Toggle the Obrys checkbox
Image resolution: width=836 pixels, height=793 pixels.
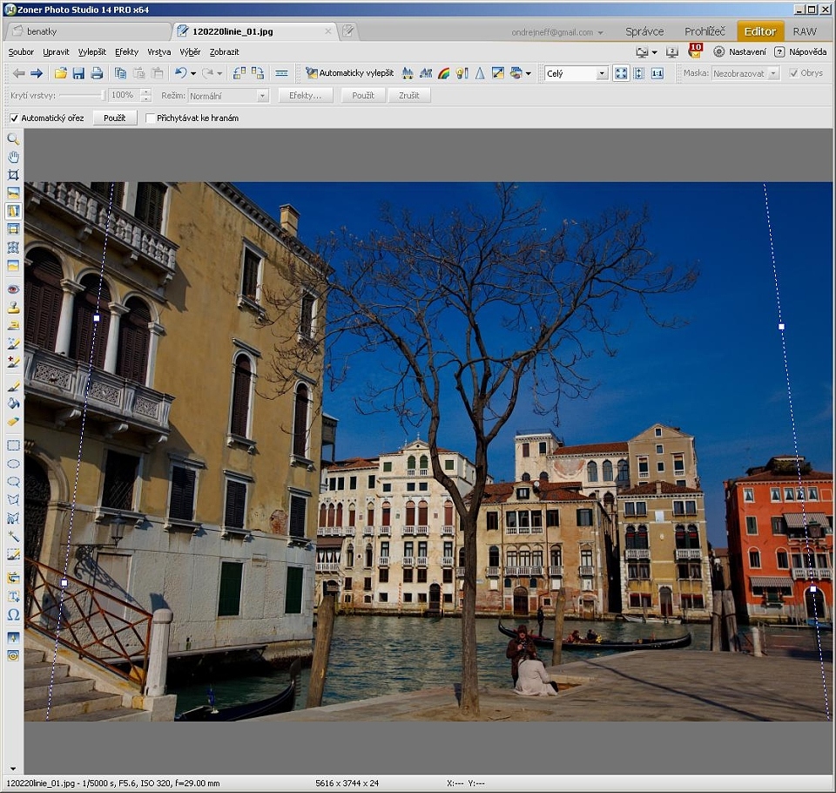(x=793, y=73)
